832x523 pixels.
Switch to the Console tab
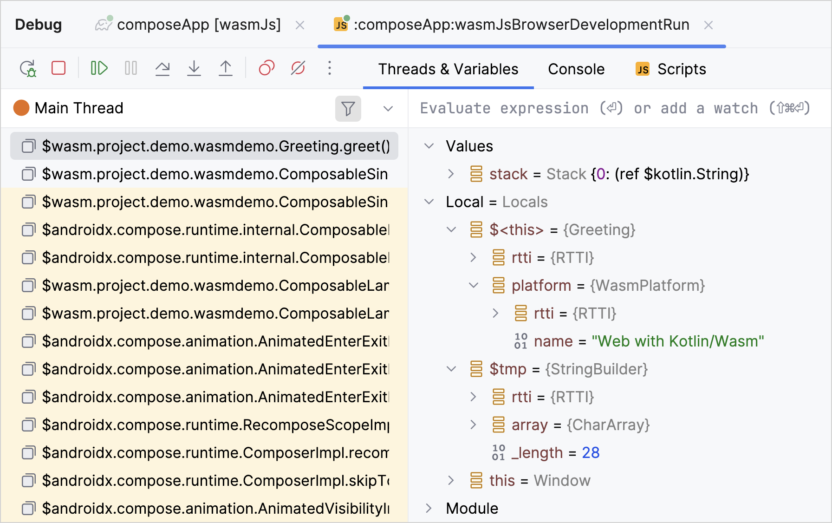pos(576,69)
